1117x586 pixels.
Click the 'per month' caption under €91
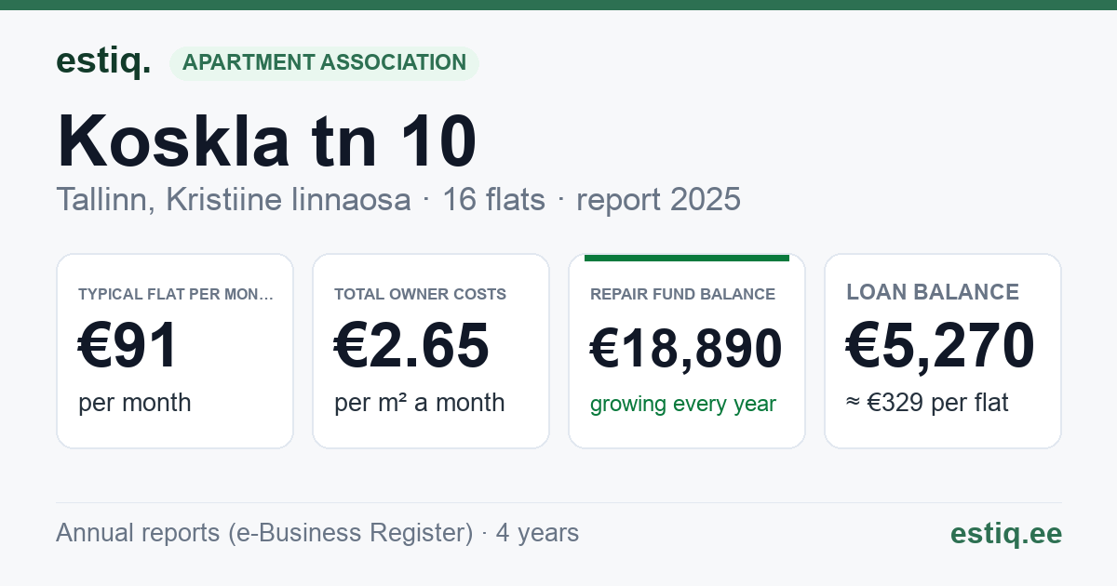[x=135, y=403]
